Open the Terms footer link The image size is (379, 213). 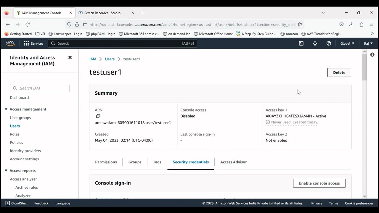click(333, 203)
